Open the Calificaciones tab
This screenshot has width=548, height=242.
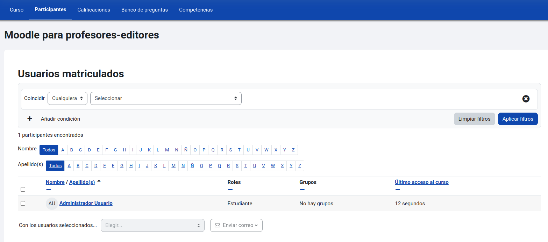(94, 10)
